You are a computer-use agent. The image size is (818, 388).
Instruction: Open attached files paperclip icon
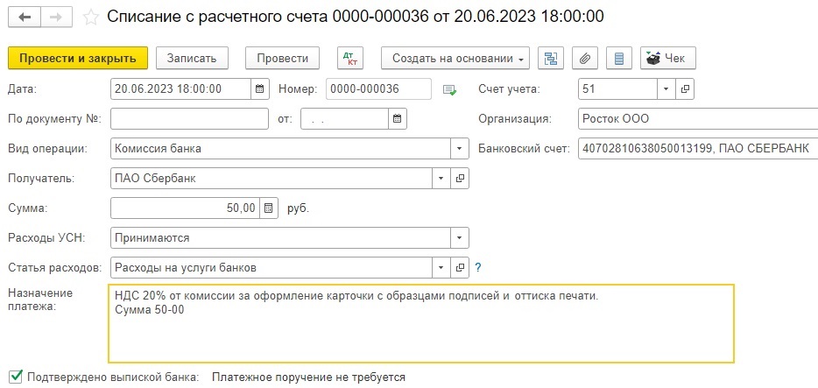click(585, 58)
